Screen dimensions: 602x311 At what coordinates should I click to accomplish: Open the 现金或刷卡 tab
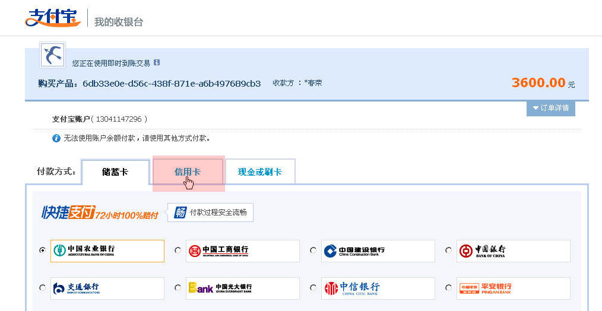[260, 172]
